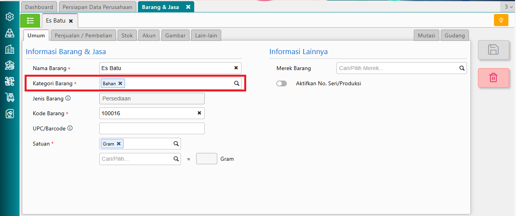517x216 pixels.
Task: Click the Kode Barang input 100016
Action: pyautogui.click(x=152, y=113)
